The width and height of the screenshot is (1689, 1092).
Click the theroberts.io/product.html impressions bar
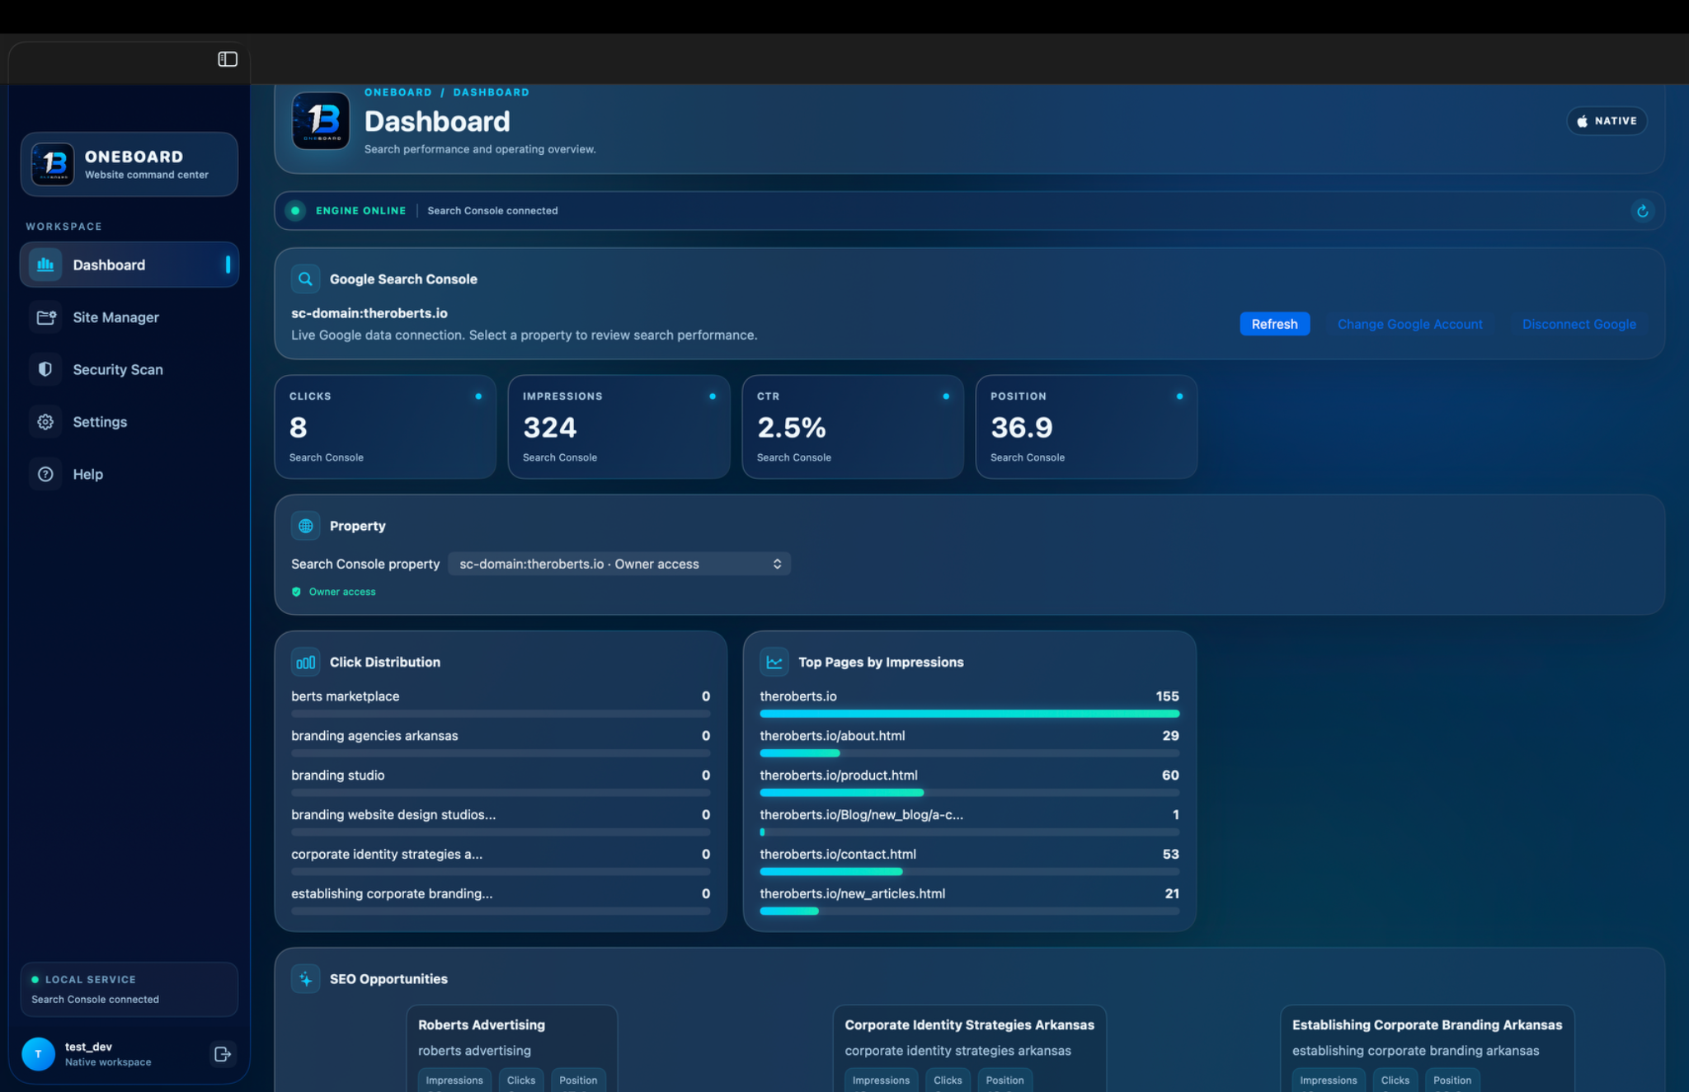coord(969,793)
